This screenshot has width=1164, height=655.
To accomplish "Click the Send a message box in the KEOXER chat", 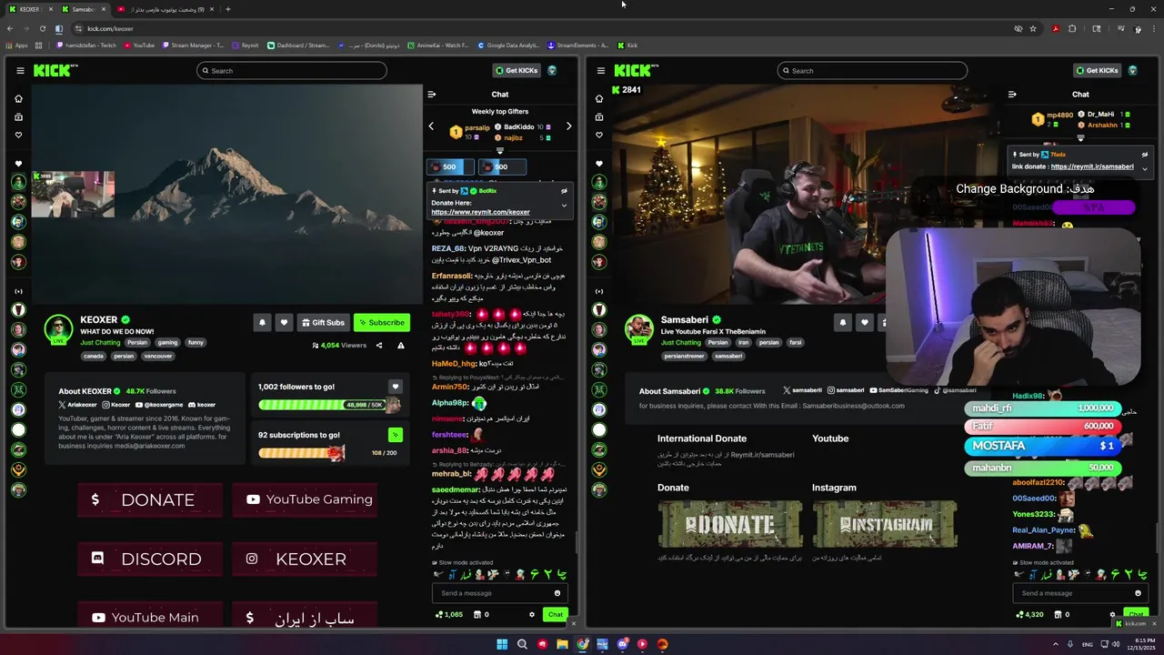I will pyautogui.click(x=498, y=593).
